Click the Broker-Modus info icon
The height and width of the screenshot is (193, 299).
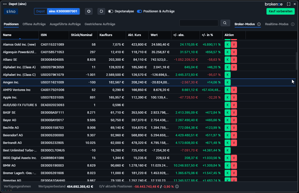coord(259,24)
